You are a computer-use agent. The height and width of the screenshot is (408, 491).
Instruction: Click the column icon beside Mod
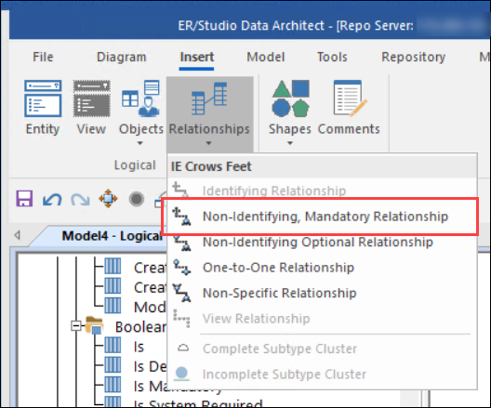click(113, 306)
